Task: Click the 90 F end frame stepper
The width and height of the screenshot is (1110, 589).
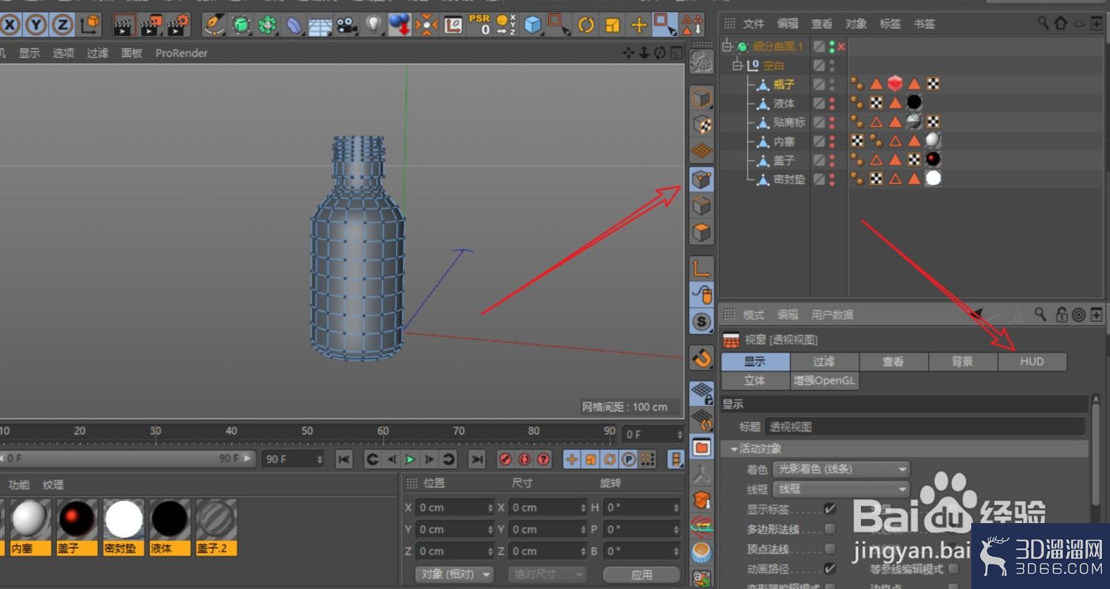Action: (x=319, y=459)
